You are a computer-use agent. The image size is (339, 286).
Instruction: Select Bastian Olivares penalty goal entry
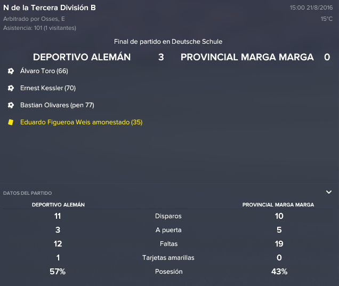[57, 105]
